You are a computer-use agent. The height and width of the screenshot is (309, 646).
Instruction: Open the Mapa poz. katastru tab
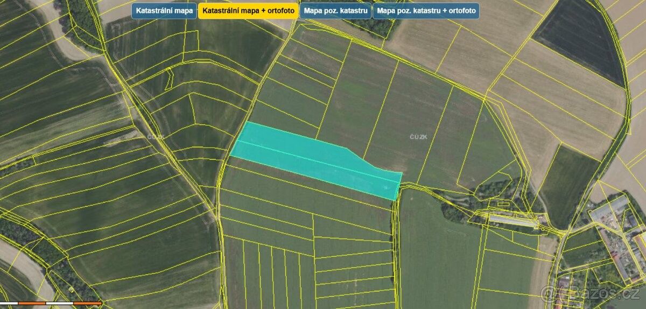tap(335, 11)
